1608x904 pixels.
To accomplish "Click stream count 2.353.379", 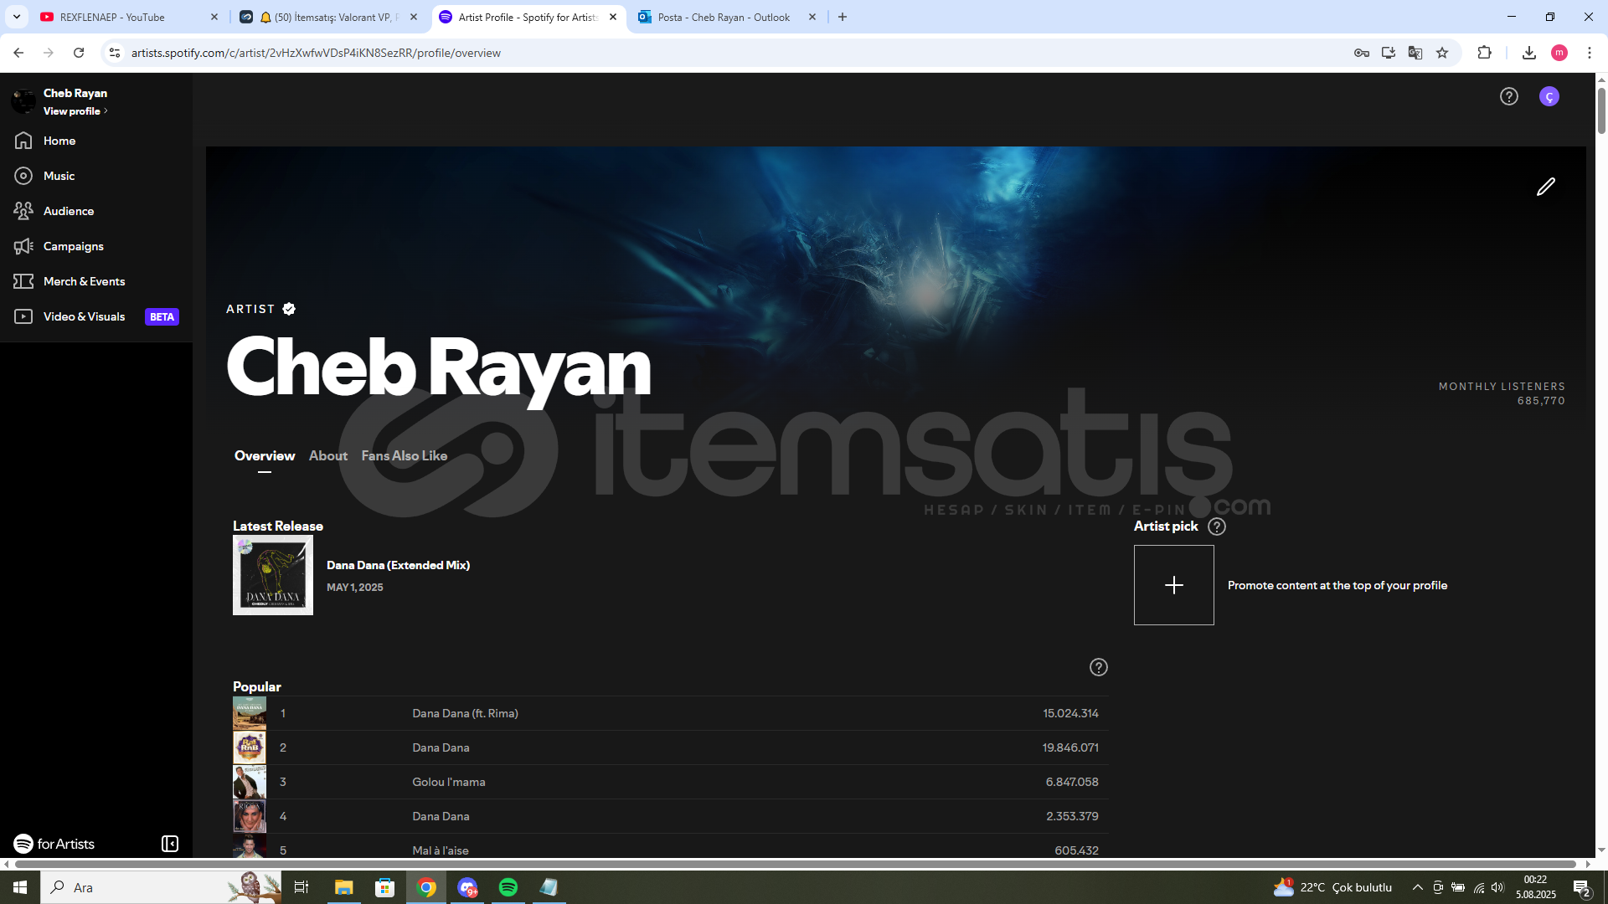I will pyautogui.click(x=1072, y=816).
